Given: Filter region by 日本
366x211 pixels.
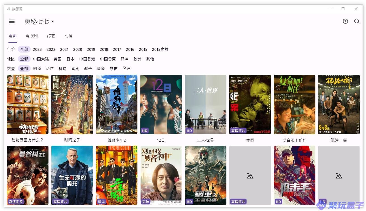Looking at the screenshot, I should [x=70, y=59].
